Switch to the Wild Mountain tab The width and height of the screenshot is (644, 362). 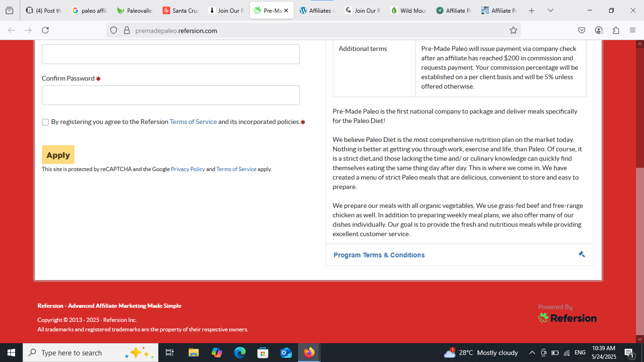(x=408, y=10)
